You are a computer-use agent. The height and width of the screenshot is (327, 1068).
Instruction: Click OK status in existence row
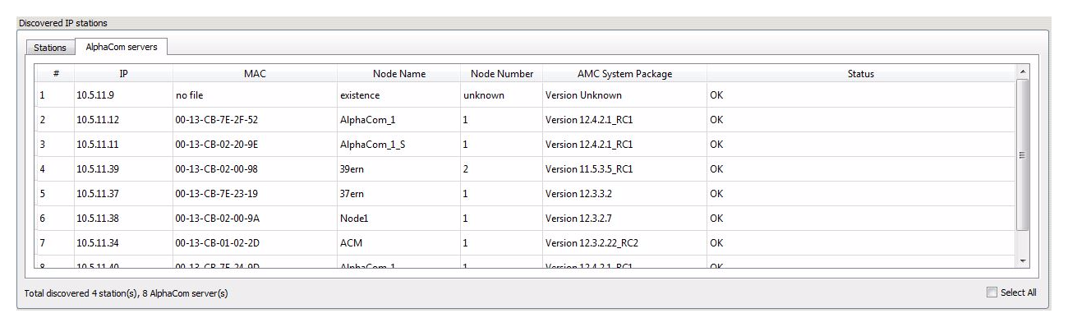tap(861, 95)
